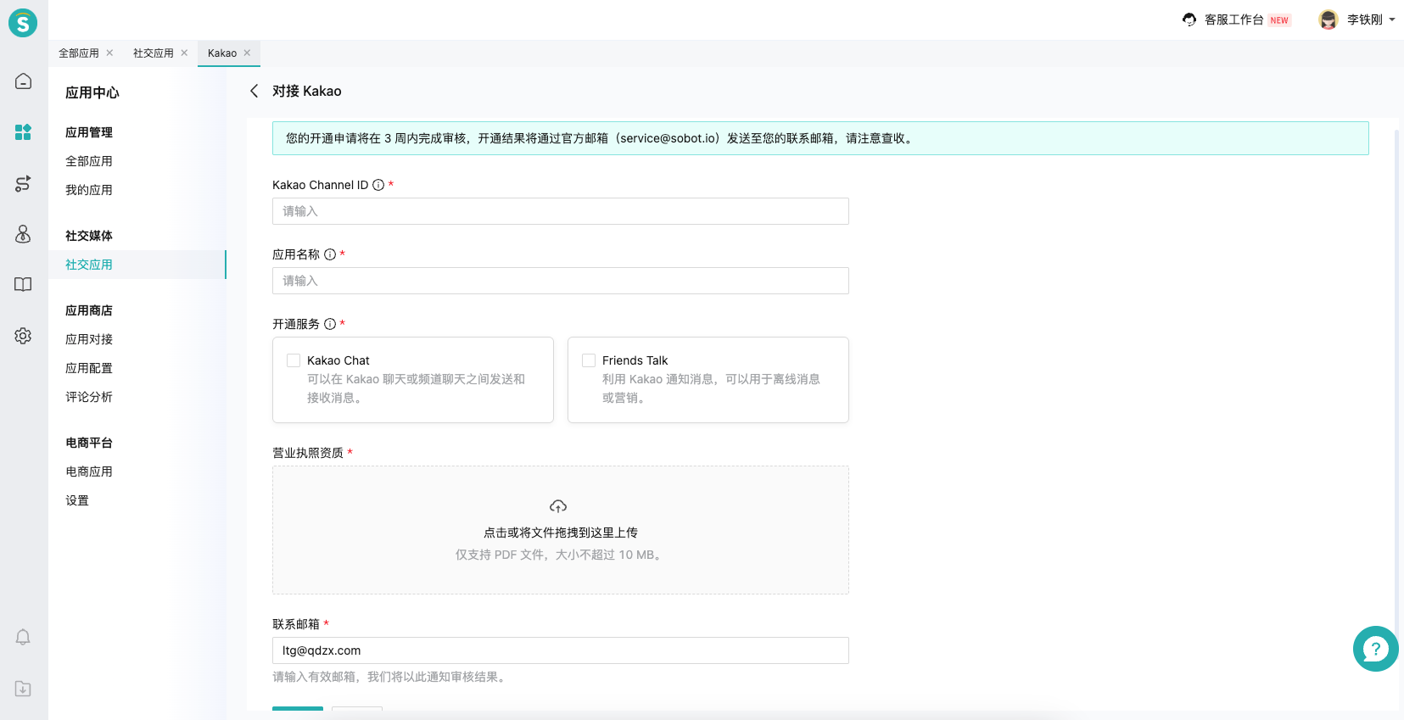
Task: Click the 应用中心 title
Action: (x=92, y=92)
